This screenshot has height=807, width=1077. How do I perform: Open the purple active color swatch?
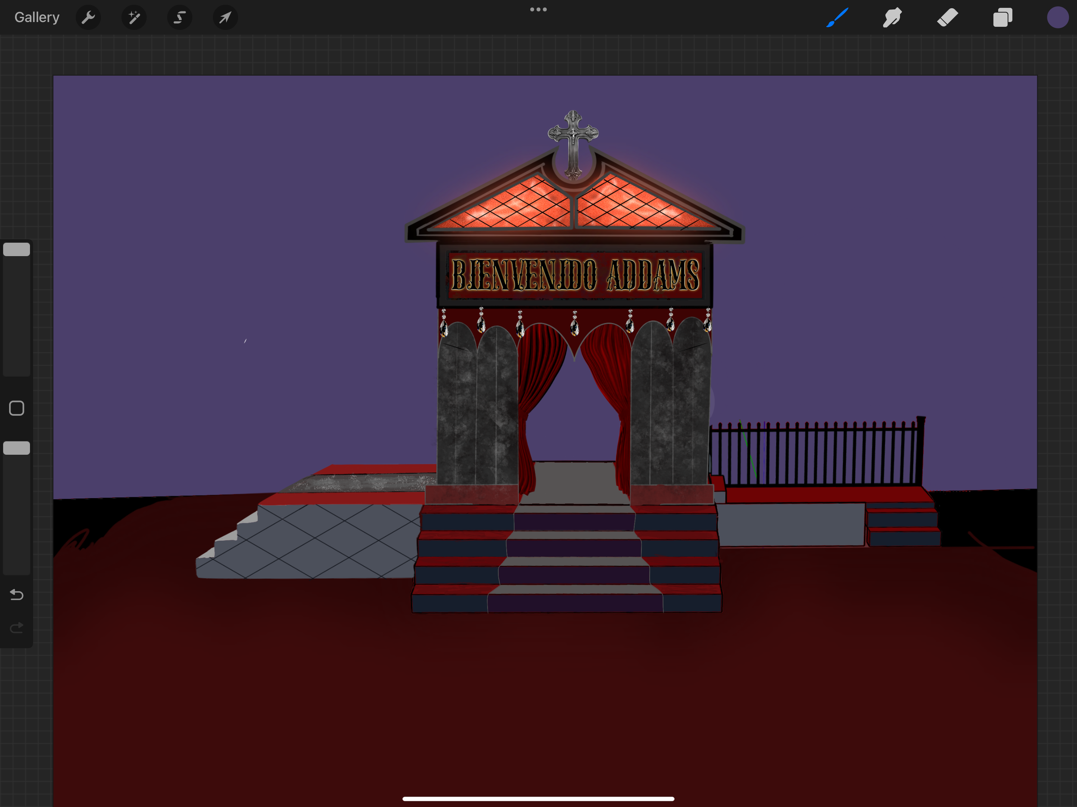(x=1058, y=18)
